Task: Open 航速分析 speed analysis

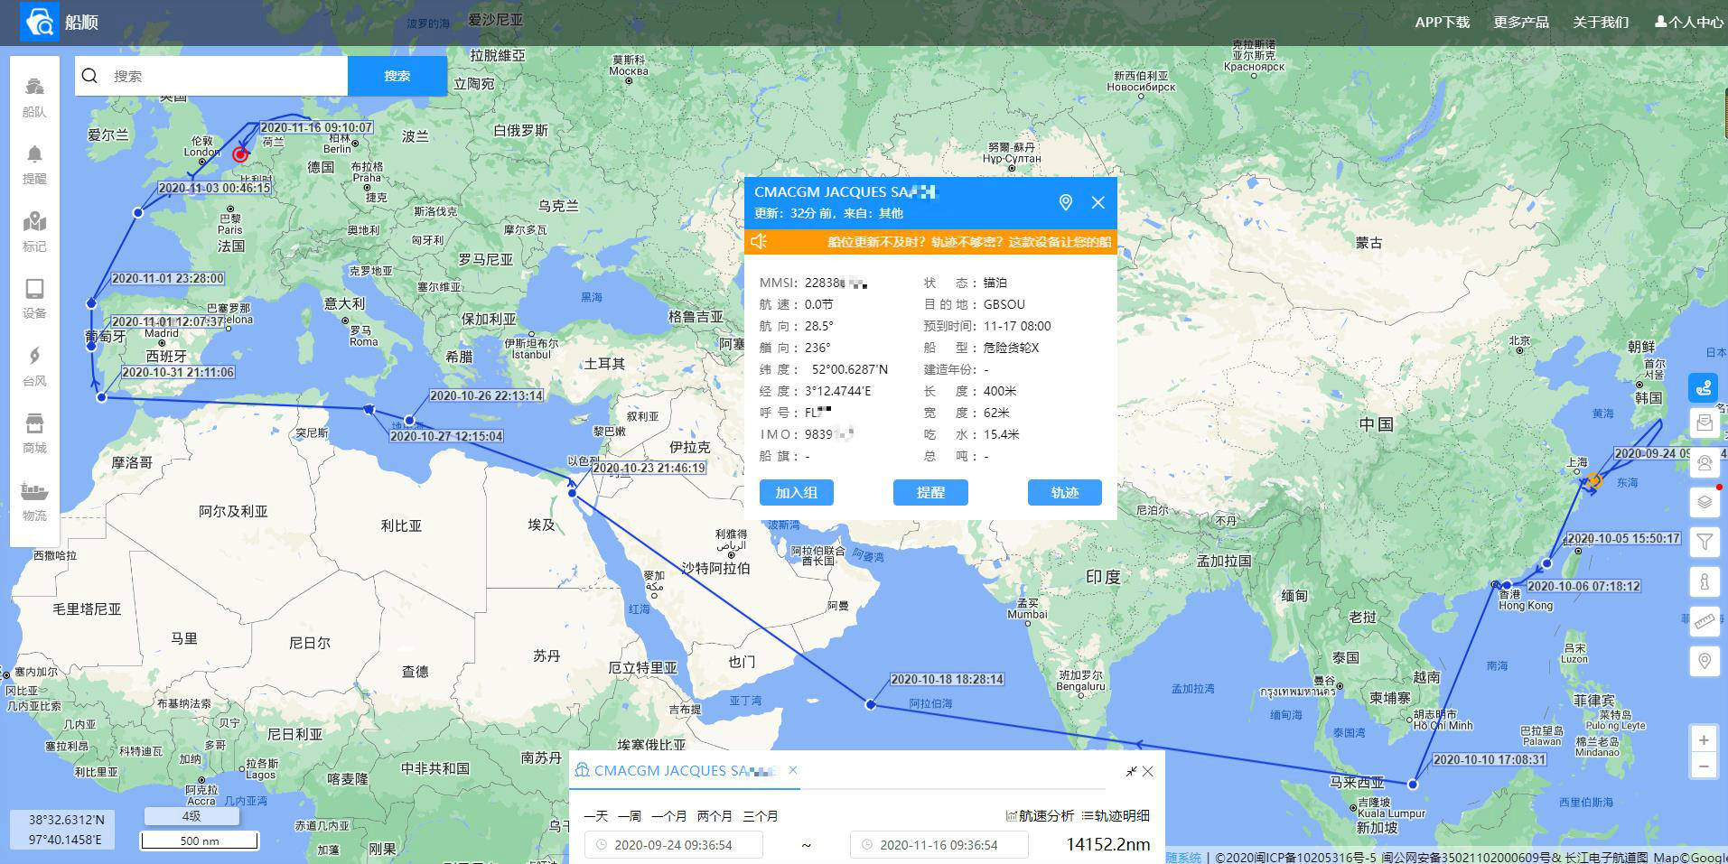Action: pos(1040,816)
